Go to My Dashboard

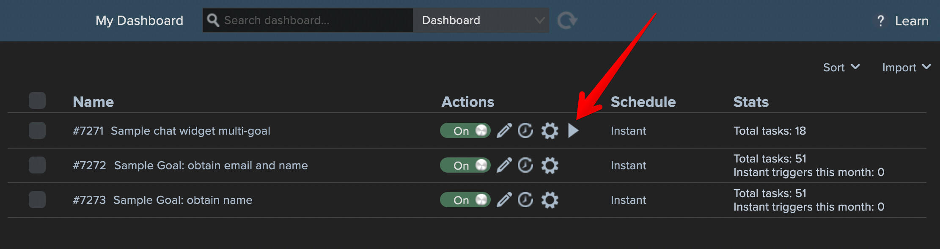point(139,21)
